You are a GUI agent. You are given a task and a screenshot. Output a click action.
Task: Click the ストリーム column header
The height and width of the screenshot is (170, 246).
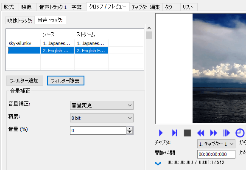pos(91,34)
